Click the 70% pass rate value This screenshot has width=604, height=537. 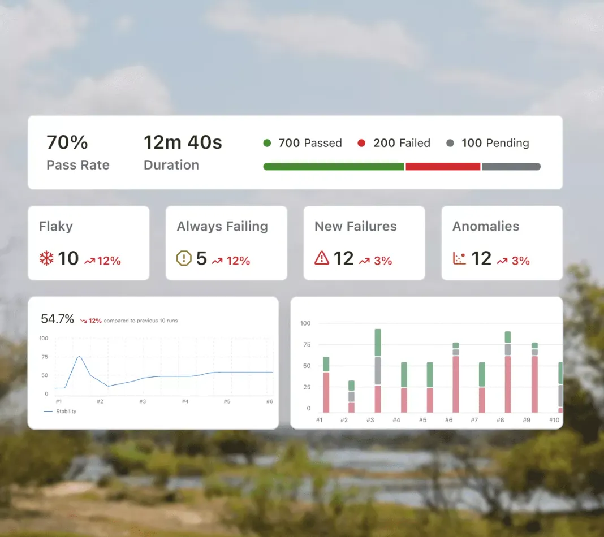(67, 142)
